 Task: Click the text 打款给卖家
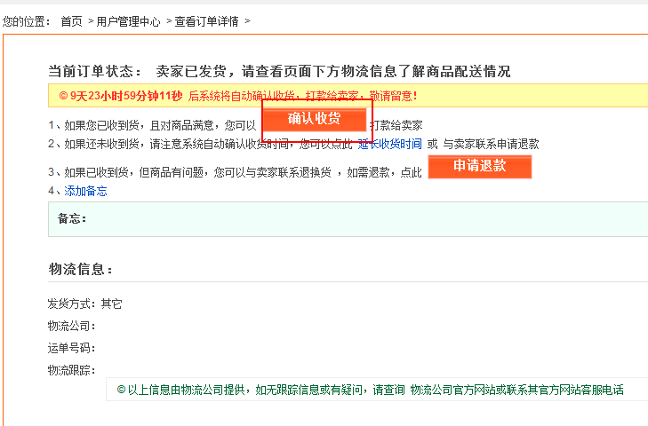(396, 125)
